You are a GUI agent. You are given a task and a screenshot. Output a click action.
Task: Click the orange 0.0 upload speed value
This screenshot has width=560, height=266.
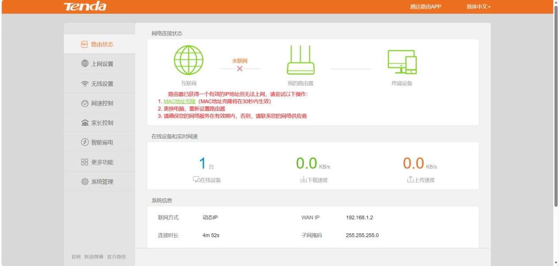[414, 163]
